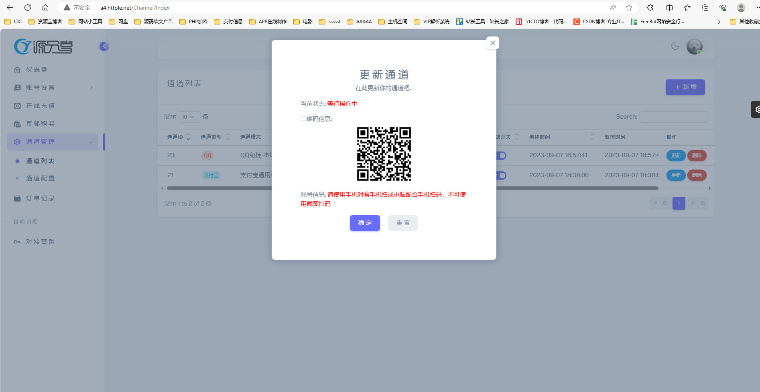Image resolution: width=760 pixels, height=392 pixels.
Task: Select the 在线充值 recharge icon
Action: 17,105
